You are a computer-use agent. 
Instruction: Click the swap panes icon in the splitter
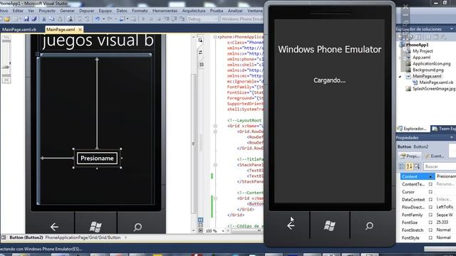(x=201, y=52)
